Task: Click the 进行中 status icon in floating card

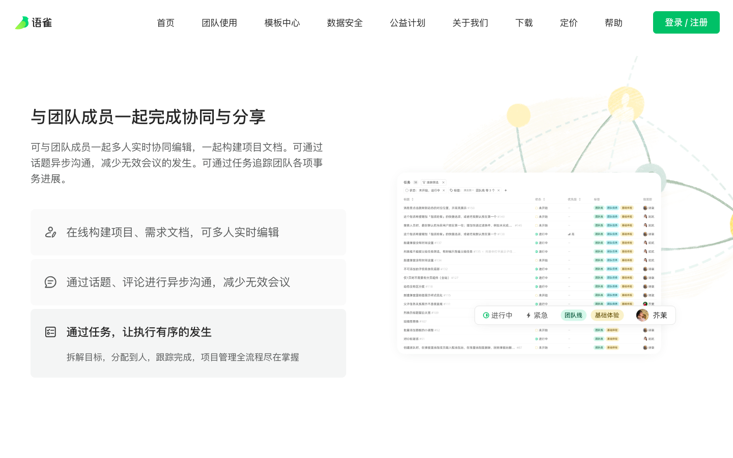Action: coord(486,316)
